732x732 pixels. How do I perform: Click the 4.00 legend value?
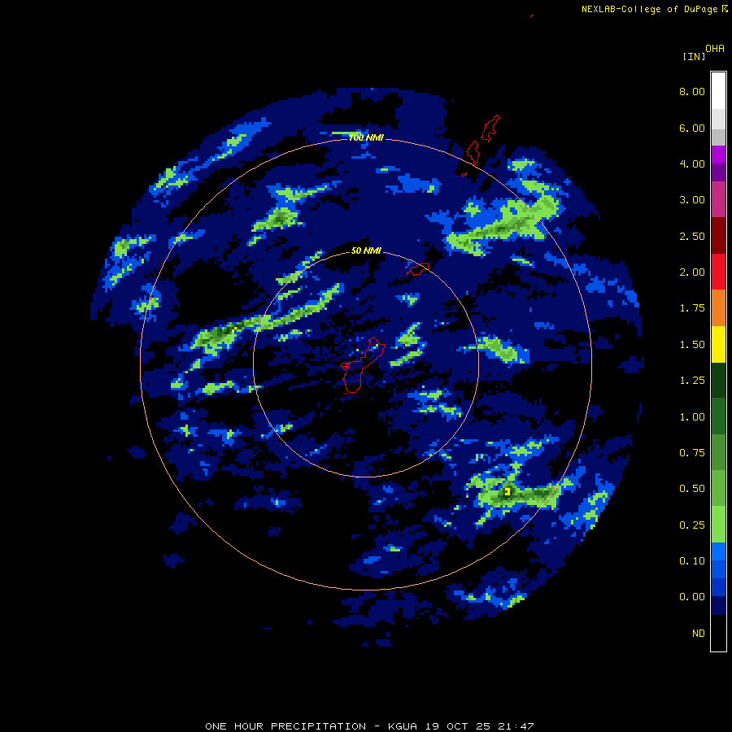692,163
